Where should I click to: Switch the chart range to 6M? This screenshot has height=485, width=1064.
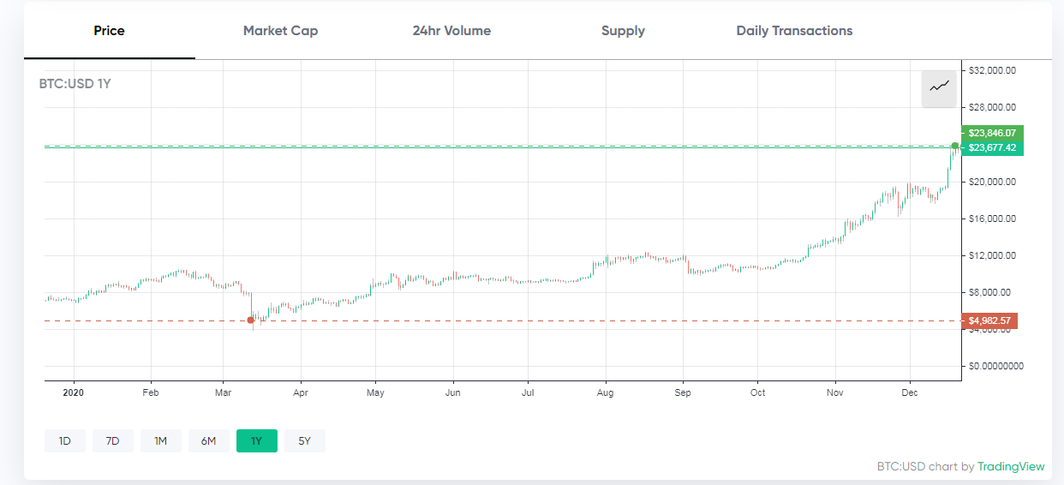click(209, 441)
